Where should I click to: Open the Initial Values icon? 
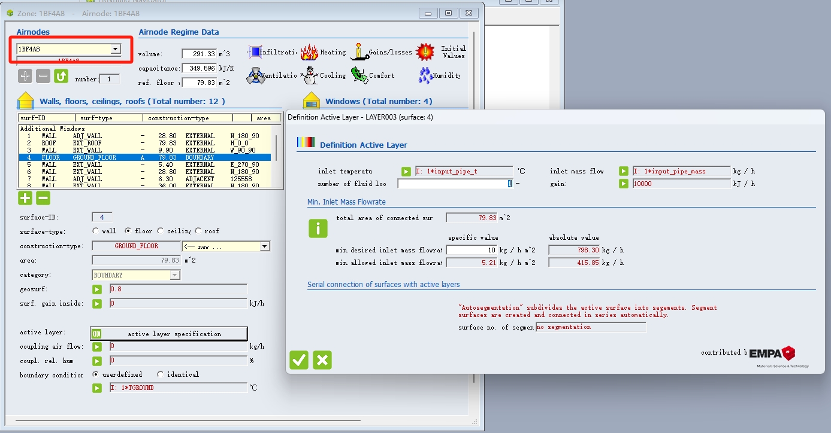pyautogui.click(x=425, y=52)
